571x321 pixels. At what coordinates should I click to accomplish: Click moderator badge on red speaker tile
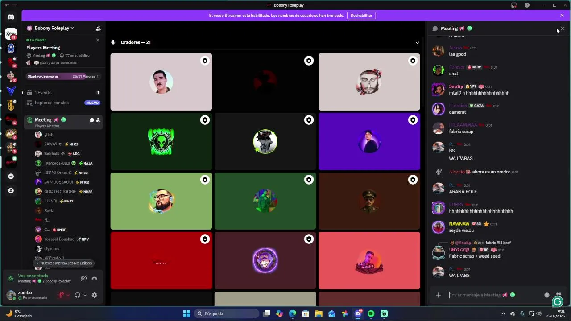pos(205,239)
